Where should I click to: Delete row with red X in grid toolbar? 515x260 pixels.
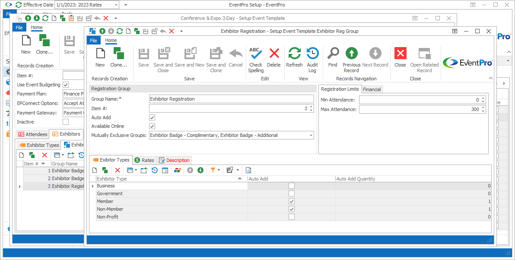[117, 170]
